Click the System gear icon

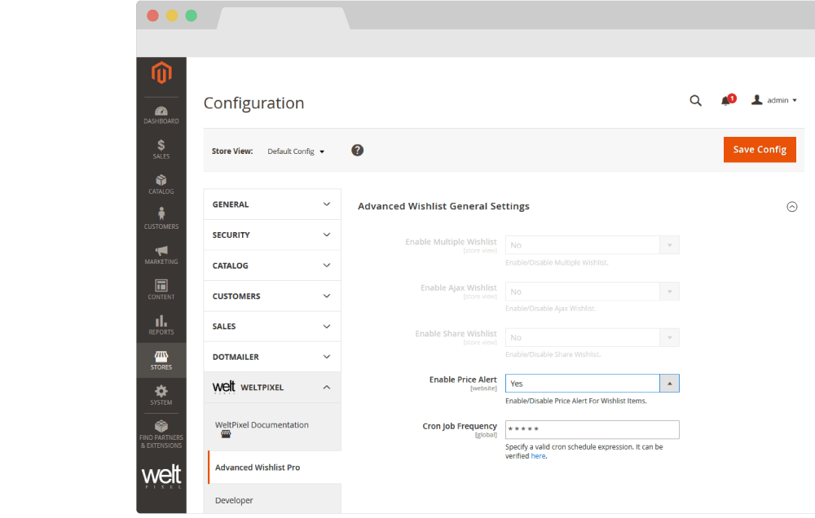pos(161,395)
